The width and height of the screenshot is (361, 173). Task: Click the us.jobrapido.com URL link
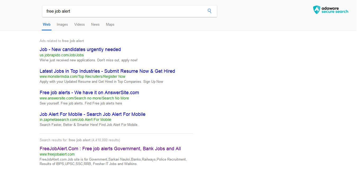coord(62,55)
